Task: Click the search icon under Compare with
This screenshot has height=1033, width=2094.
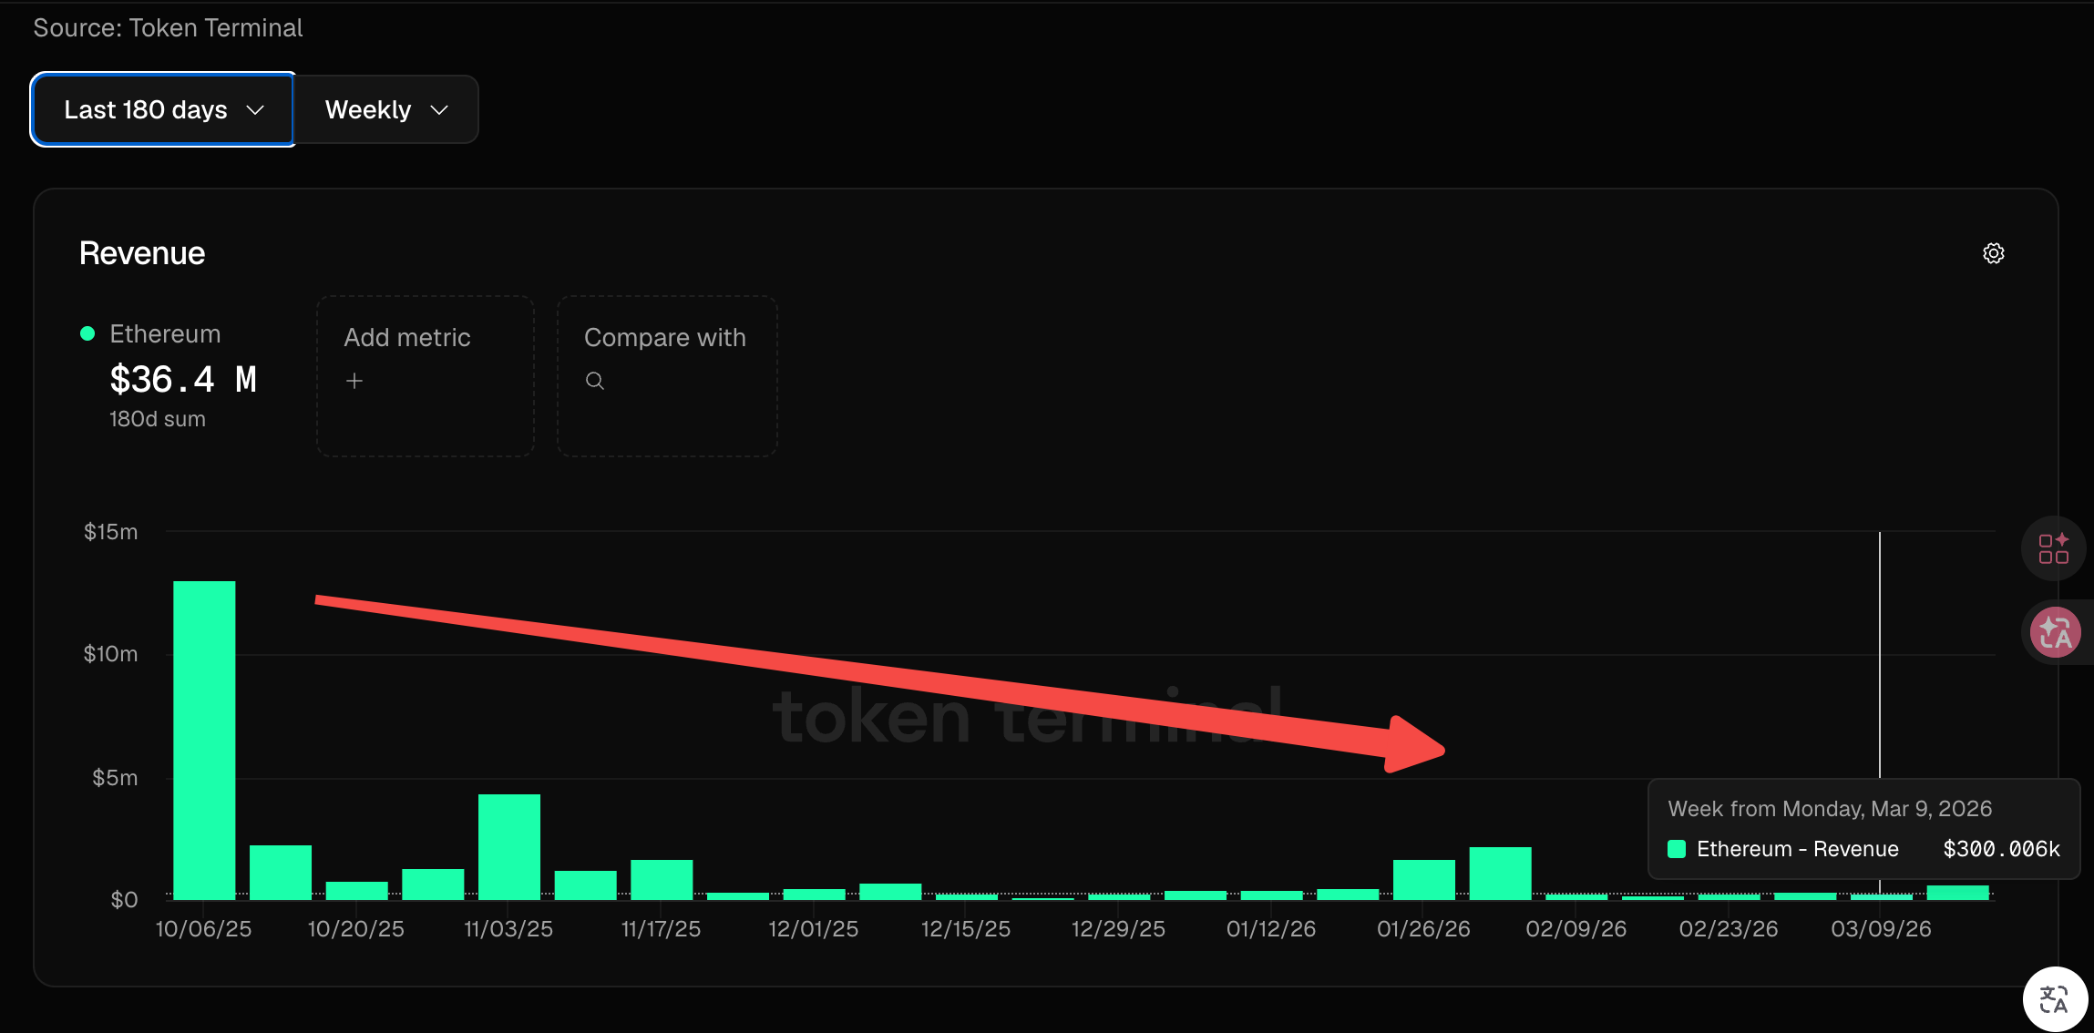Action: (x=595, y=381)
